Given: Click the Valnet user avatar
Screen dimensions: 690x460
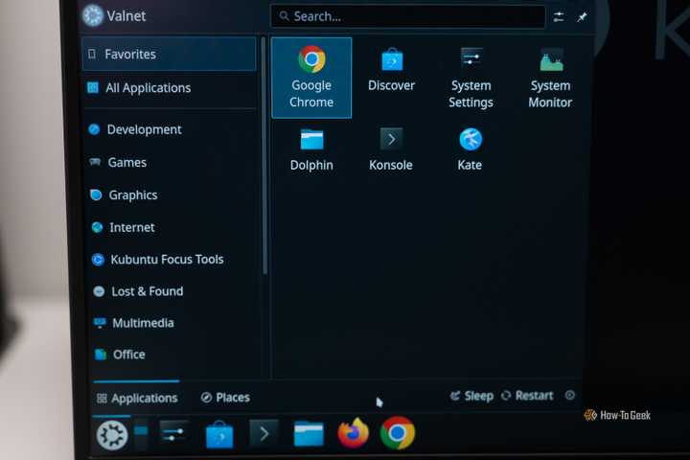Looking at the screenshot, I should tap(92, 16).
